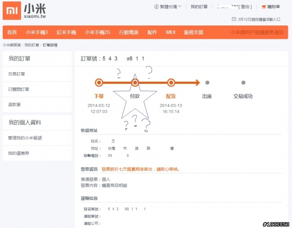The height and width of the screenshot is (228, 292).
Task: Open 紅米手機 menu item
Action: [66, 32]
